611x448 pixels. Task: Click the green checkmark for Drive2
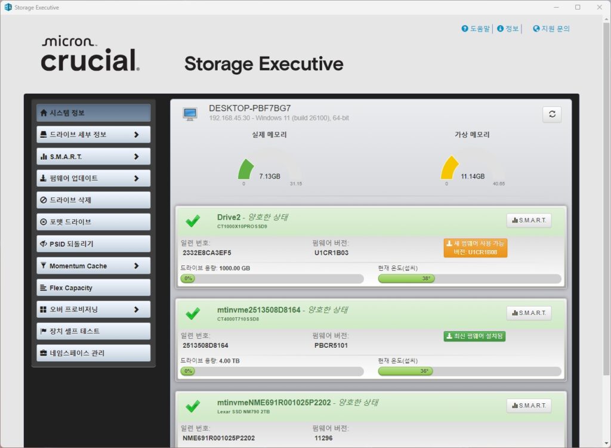(193, 221)
